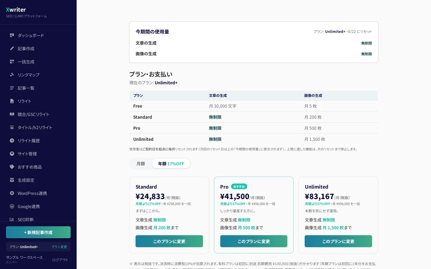
Task: Navigate to サイト管理
Action: [38, 154]
